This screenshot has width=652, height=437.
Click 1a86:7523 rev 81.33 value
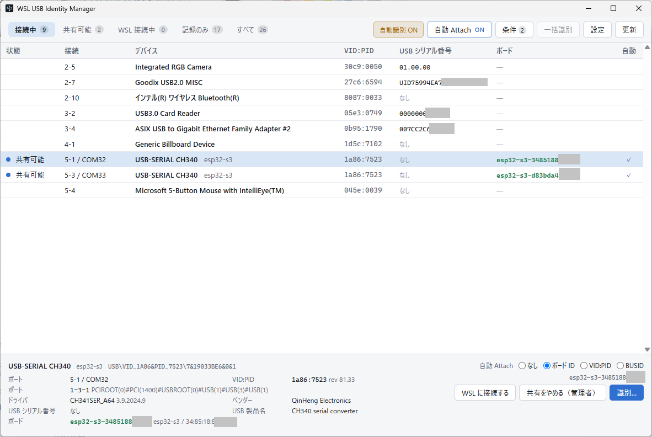[323, 380]
